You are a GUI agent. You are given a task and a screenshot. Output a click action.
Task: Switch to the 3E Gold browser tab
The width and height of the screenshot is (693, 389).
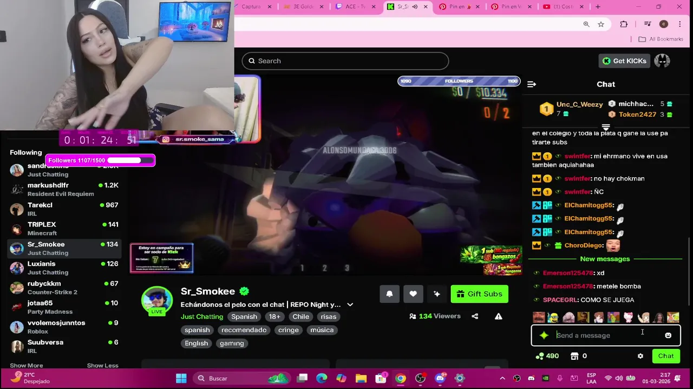(x=304, y=6)
